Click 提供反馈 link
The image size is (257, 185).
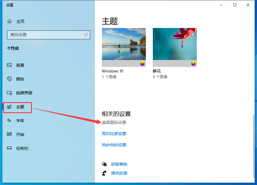[x=119, y=173]
